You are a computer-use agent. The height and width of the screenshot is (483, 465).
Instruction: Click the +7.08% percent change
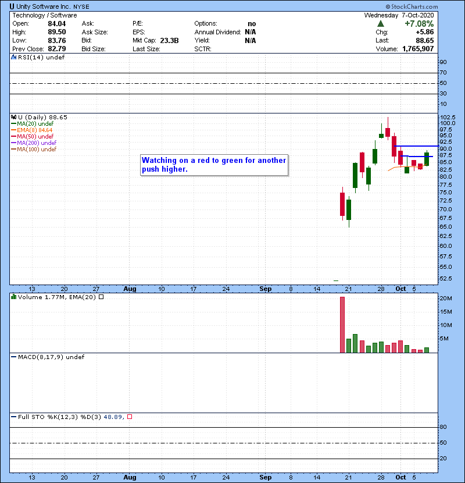[x=419, y=24]
